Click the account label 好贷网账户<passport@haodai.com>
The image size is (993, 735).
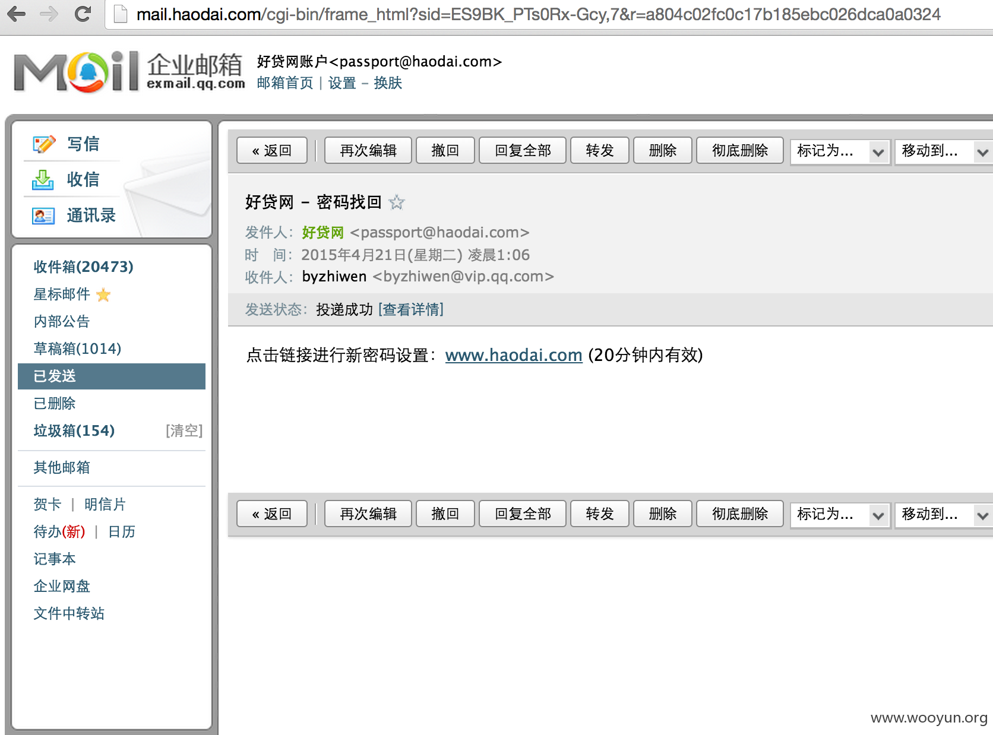coord(380,62)
